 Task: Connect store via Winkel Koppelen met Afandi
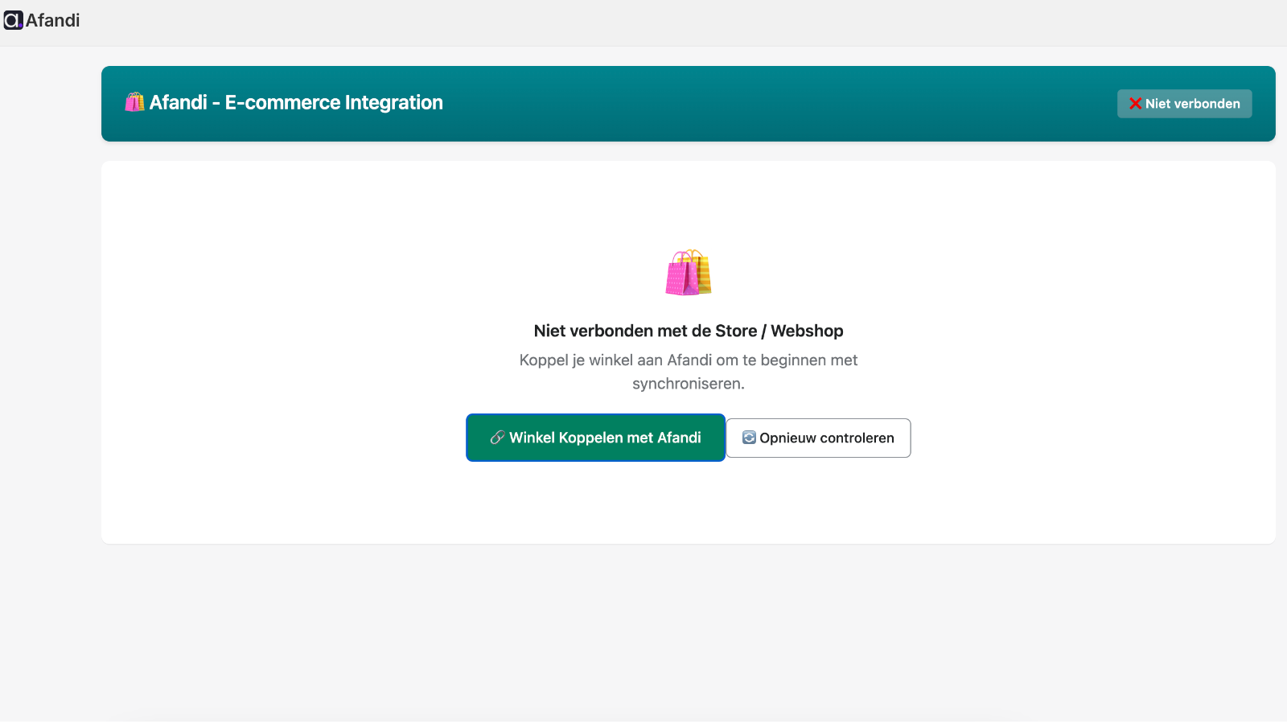coord(595,438)
